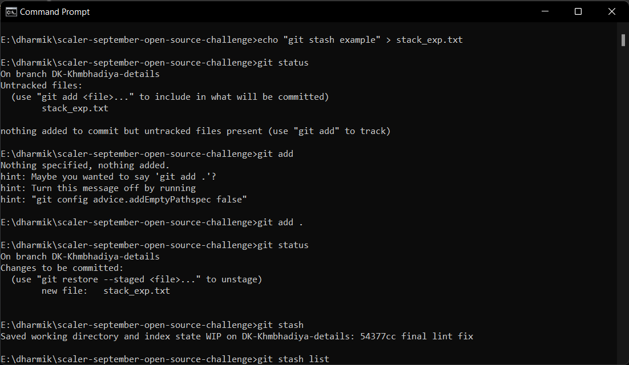Click the branch name DK-Khmbhadiya-details
Screen dimensions: 629x365
(106, 74)
